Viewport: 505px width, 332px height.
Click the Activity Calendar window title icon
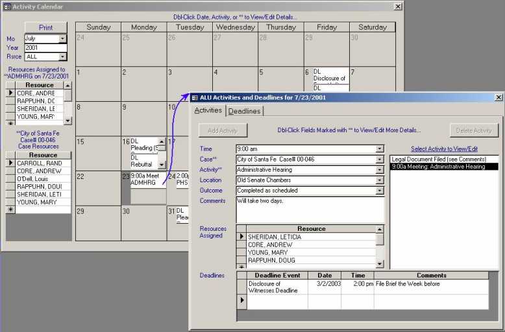6,6
